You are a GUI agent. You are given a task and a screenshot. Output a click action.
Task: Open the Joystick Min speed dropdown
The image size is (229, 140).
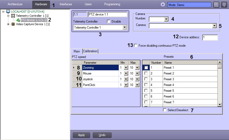126,79
